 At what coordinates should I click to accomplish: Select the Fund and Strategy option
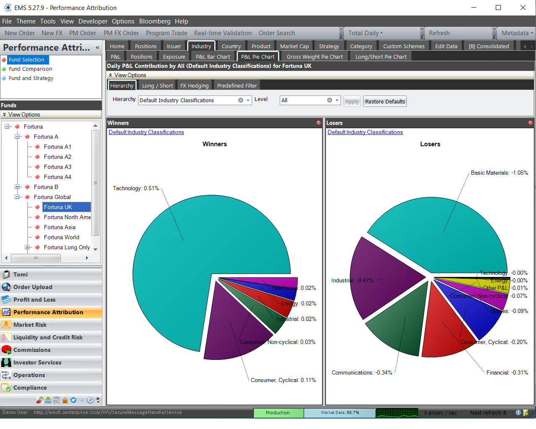(31, 78)
